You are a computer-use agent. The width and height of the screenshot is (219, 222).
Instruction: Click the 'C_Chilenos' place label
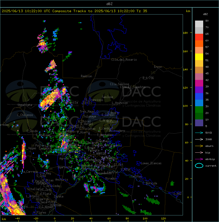tap(25, 115)
